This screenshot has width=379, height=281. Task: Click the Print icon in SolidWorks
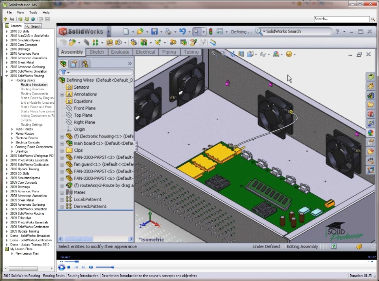coord(168,32)
